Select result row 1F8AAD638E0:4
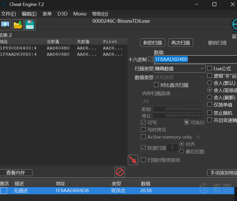This screenshot has width=237, height=201. 64,54
